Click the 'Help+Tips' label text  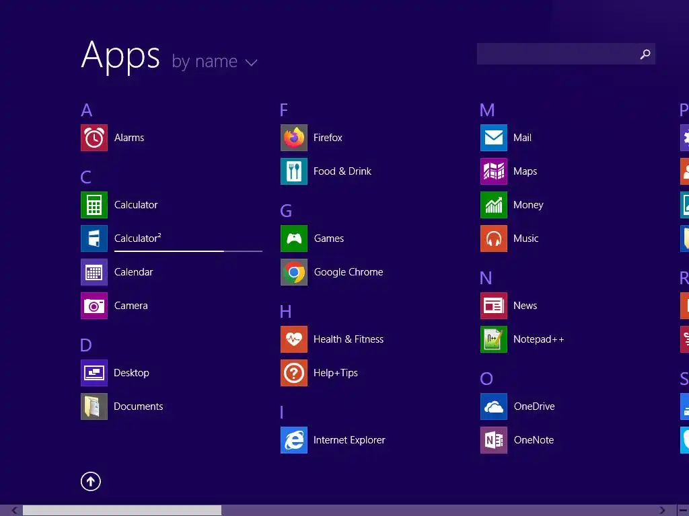tap(336, 374)
